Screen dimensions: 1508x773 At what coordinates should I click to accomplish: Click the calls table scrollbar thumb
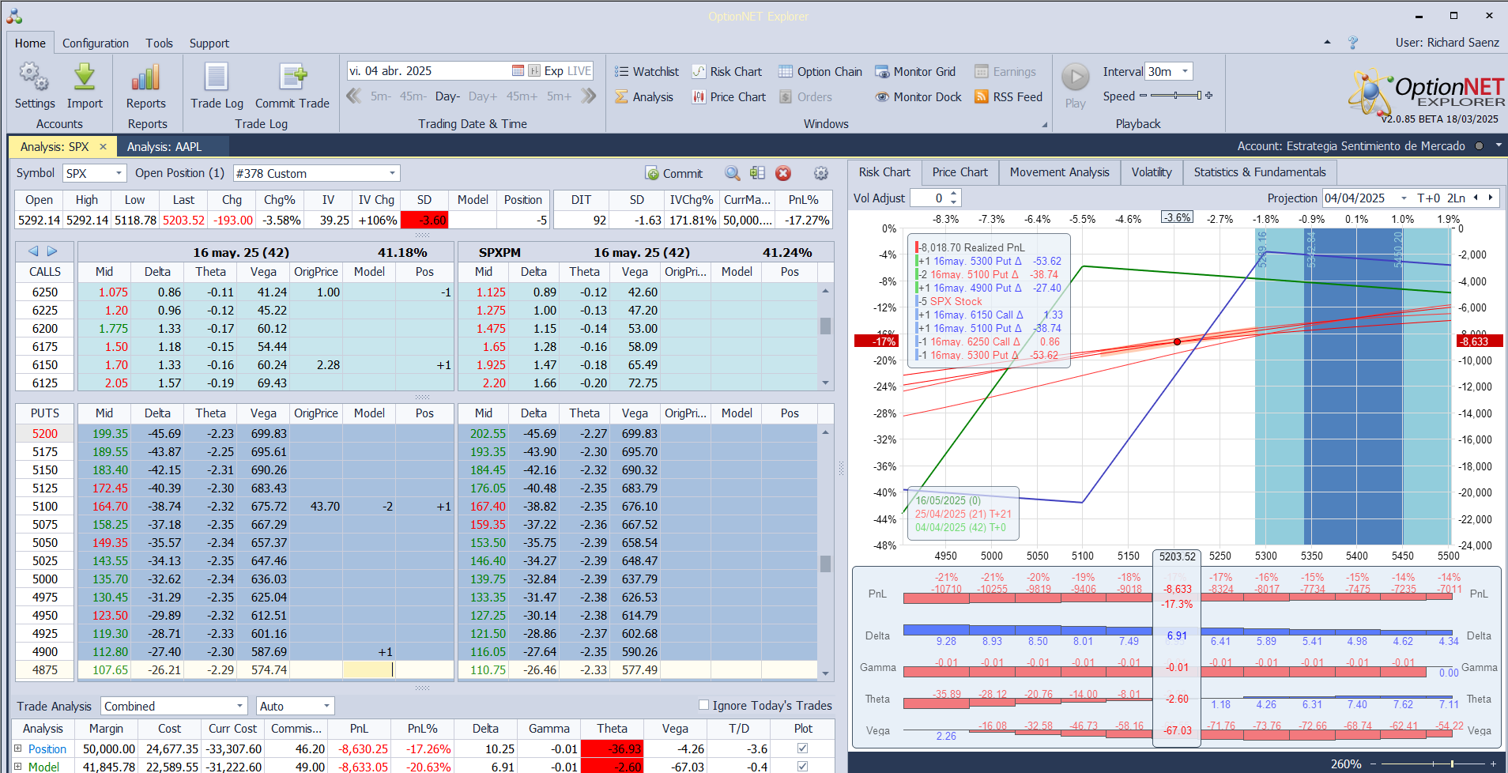pos(825,326)
